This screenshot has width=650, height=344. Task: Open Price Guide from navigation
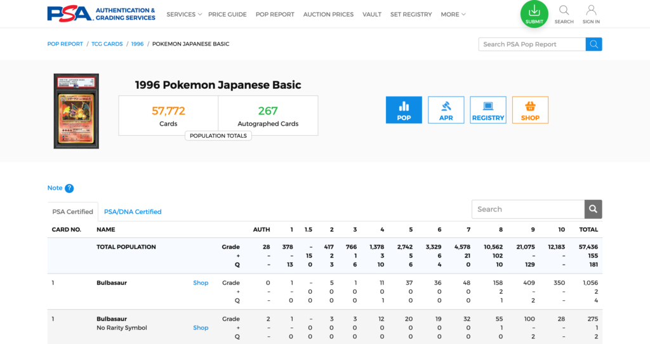[227, 15]
